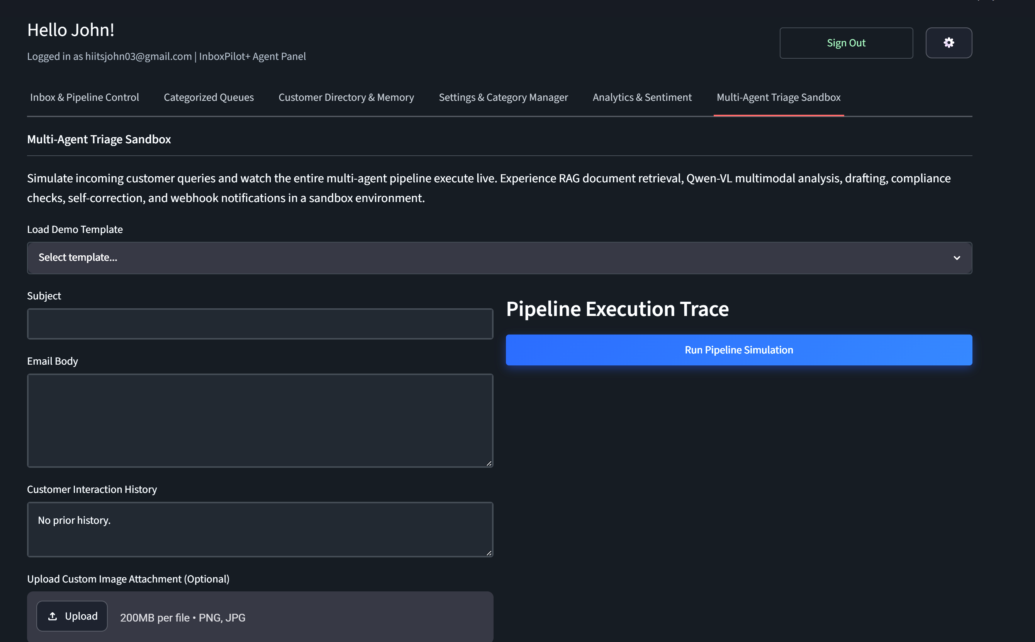This screenshot has height=642, width=1035.
Task: Click the Email Body resize handle
Action: click(x=489, y=463)
